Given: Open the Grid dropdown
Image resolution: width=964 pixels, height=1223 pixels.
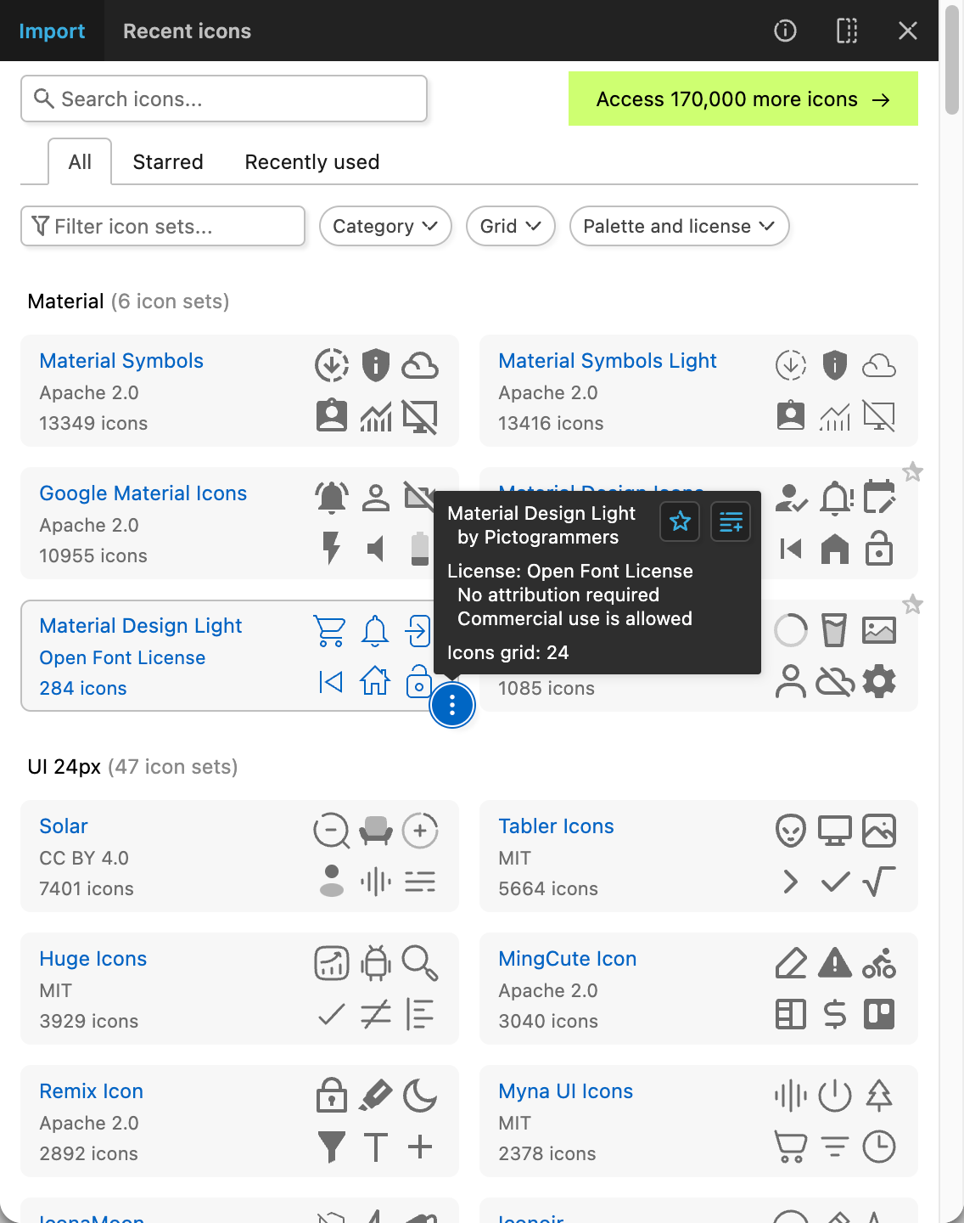Looking at the screenshot, I should pos(510,226).
